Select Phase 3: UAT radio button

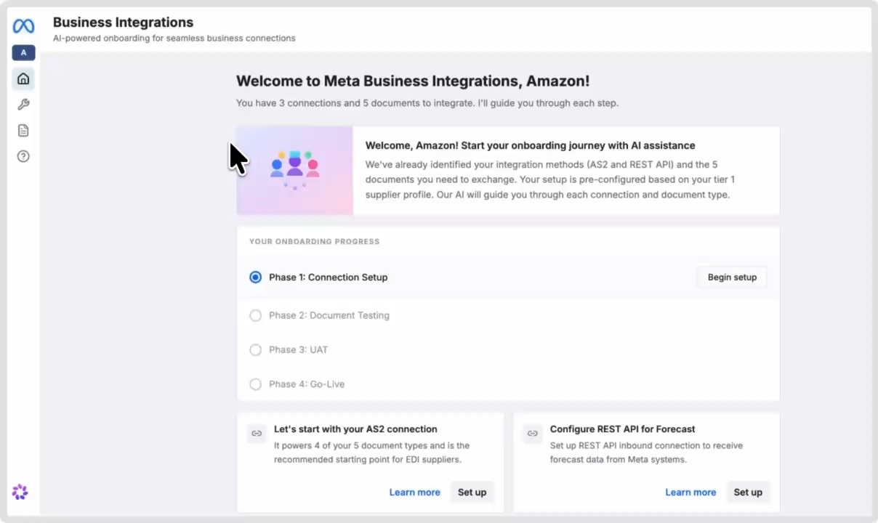[255, 350]
